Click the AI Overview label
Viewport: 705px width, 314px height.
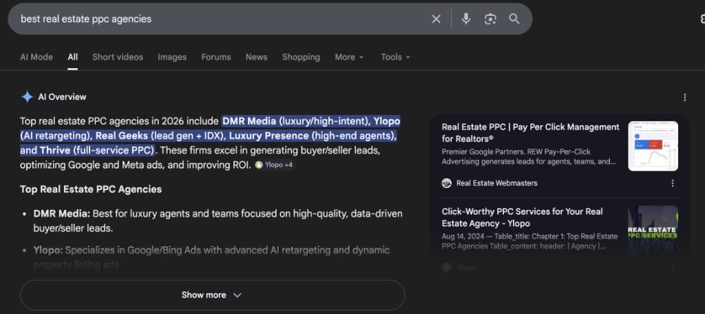click(62, 96)
